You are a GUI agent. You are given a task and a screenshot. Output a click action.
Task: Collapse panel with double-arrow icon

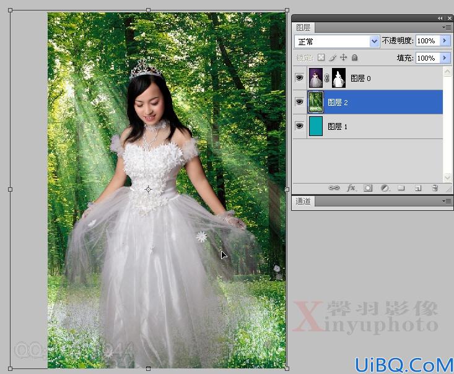tap(440, 18)
